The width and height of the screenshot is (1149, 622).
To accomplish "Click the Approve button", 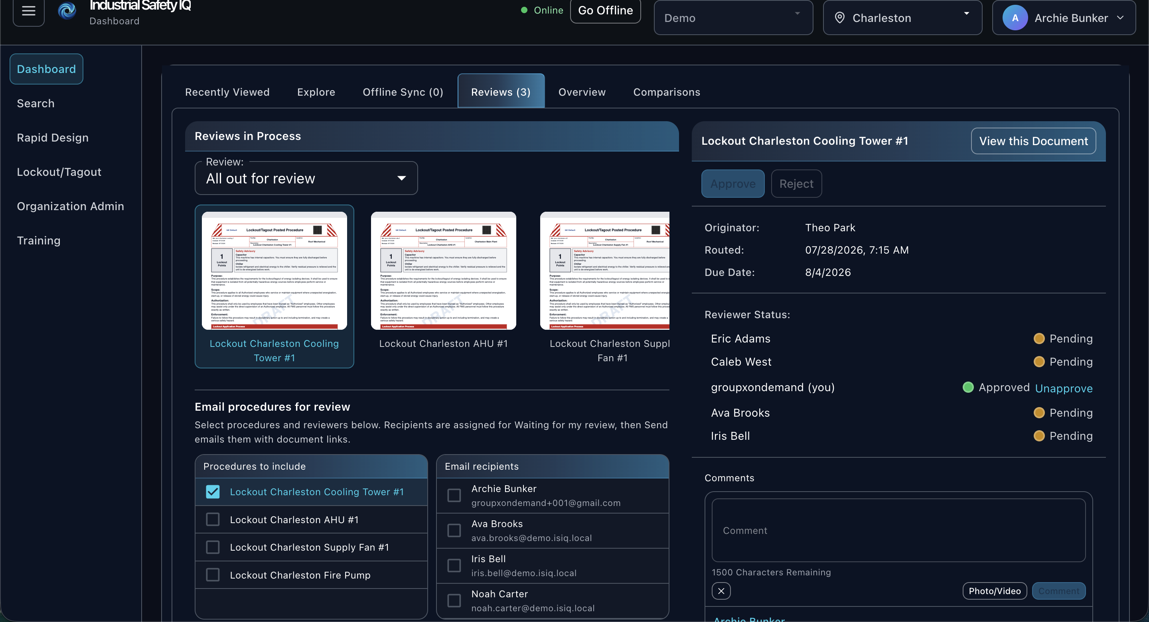I will tap(733, 184).
